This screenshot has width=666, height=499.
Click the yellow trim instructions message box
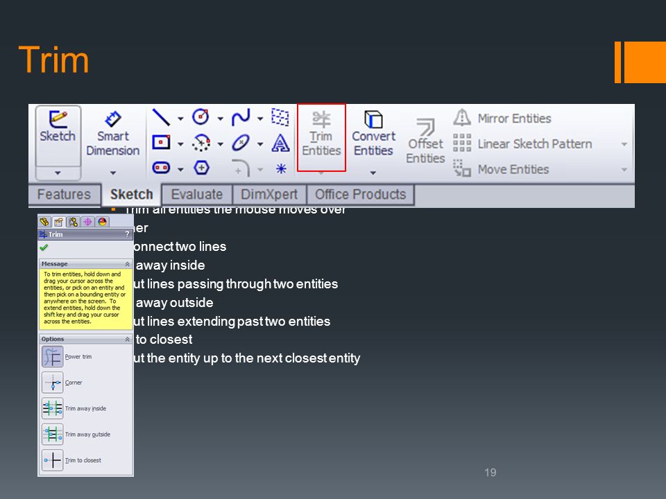coord(85,299)
